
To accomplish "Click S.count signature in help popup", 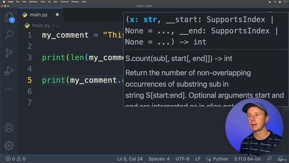I will click(179, 58).
